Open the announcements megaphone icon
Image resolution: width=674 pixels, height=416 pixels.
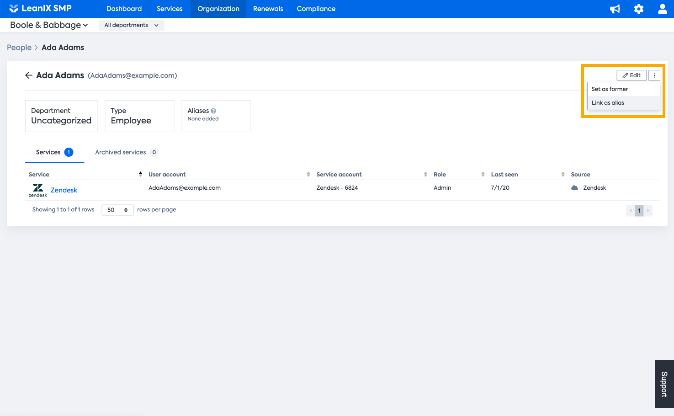615,9
